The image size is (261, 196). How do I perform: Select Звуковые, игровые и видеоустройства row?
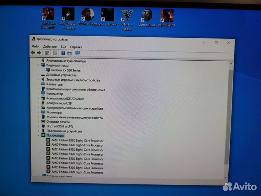[73, 80]
